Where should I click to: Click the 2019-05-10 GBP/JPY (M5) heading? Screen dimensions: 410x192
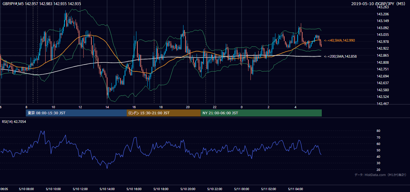click(x=379, y=4)
